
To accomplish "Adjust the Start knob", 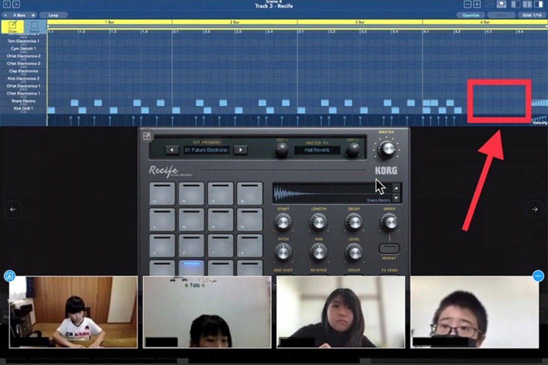I will [x=283, y=222].
